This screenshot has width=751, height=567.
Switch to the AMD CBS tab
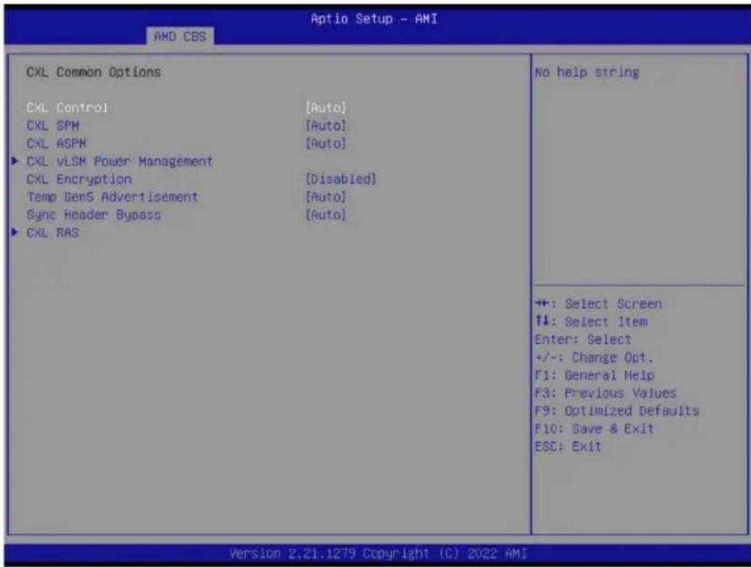pos(180,37)
